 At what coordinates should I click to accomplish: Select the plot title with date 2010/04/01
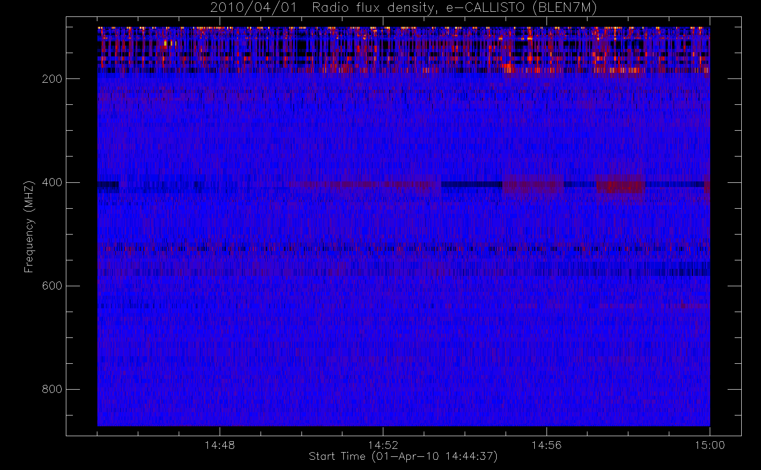tap(404, 8)
